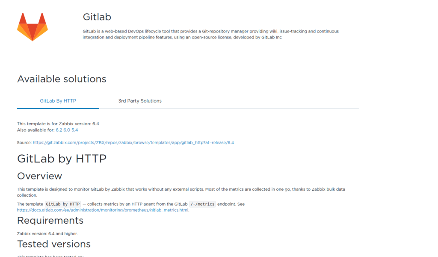Switch to the 3rd Party Solutions tab
Viewport: 438px width, 257px height.
coord(140,100)
